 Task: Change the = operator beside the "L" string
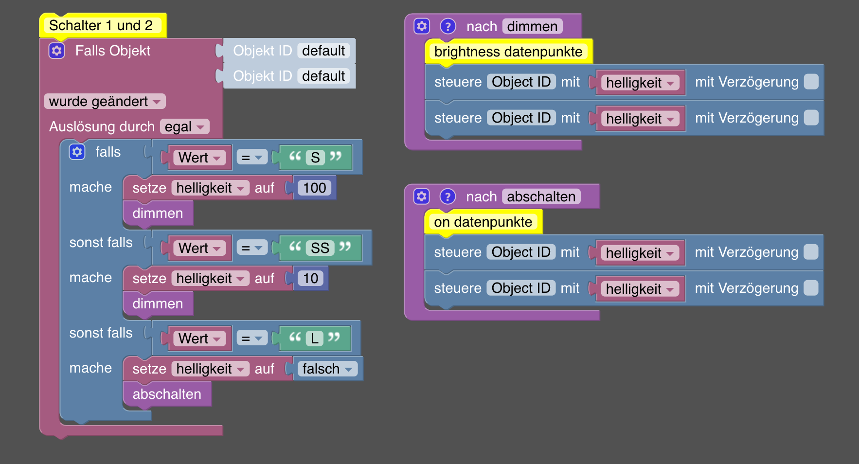252,339
